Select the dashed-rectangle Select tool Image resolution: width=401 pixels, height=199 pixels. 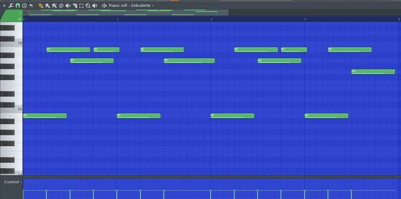tap(81, 6)
